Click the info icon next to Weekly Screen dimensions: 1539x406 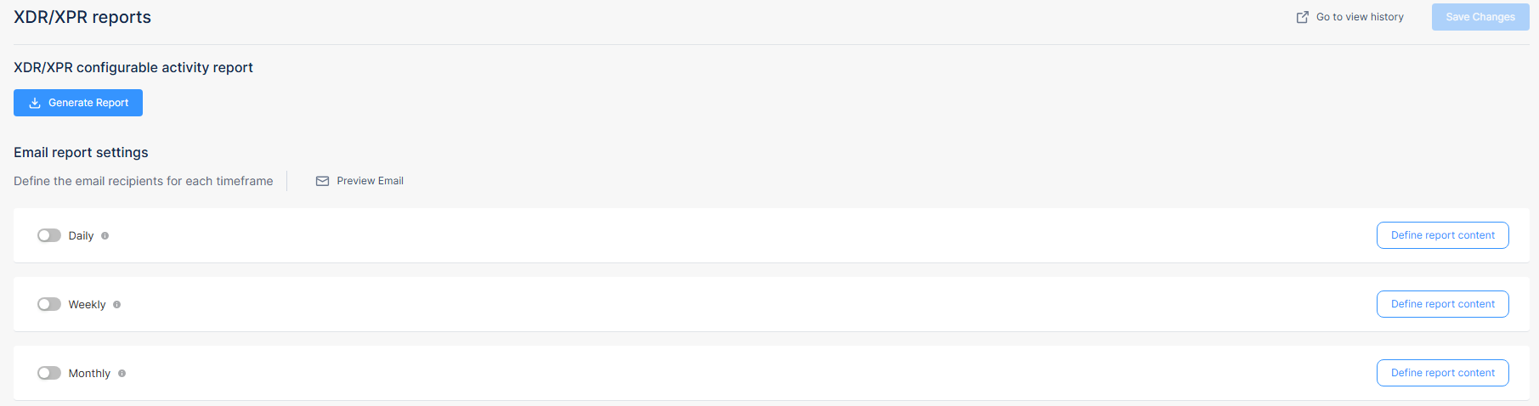click(x=117, y=305)
